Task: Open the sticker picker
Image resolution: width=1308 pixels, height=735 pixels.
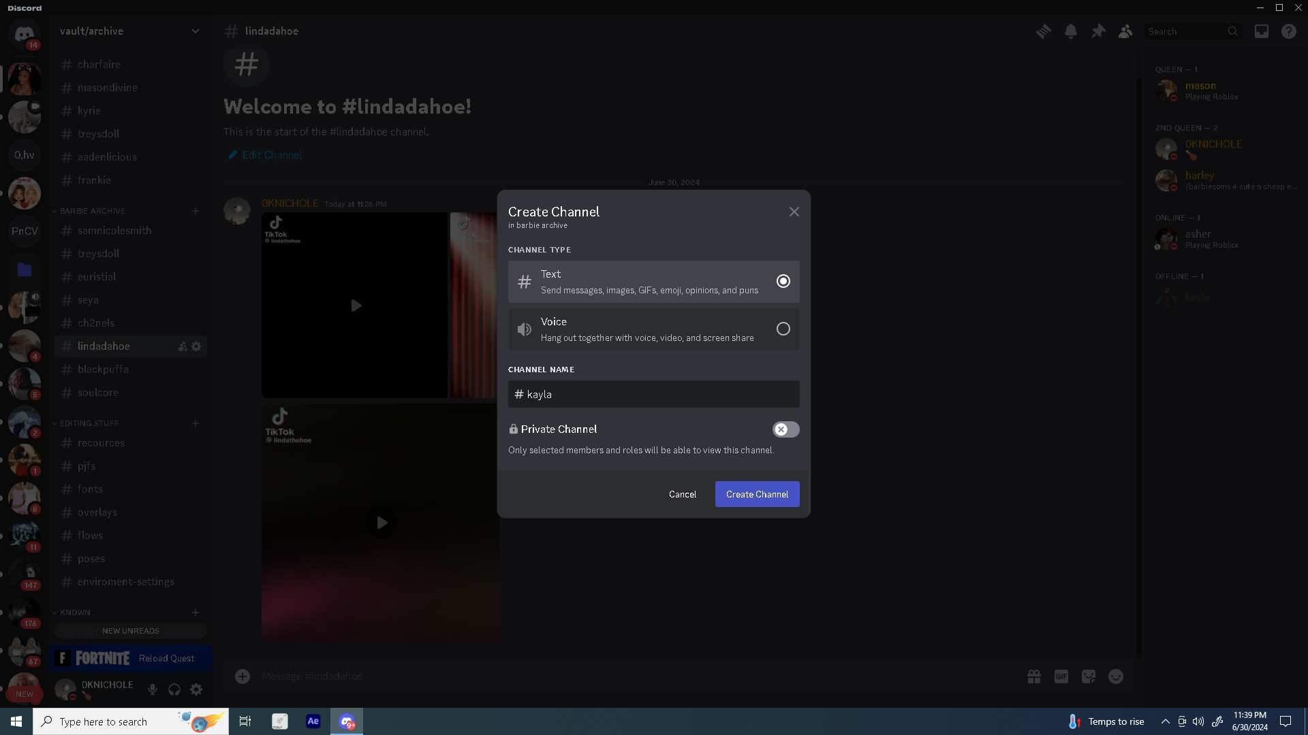Action: coord(1089,676)
